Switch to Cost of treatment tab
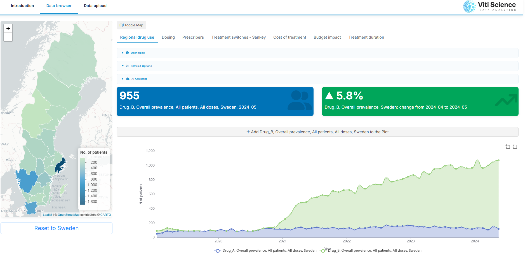The width and height of the screenshot is (525, 255). [x=290, y=37]
